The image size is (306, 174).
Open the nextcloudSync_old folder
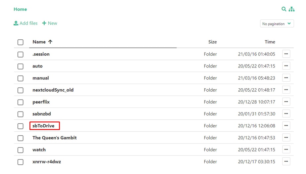pyautogui.click(x=53, y=90)
